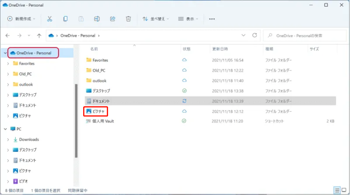The height and width of the screenshot is (195, 350).
Task: Open the 新規作成 dropdown
Action: (21, 19)
